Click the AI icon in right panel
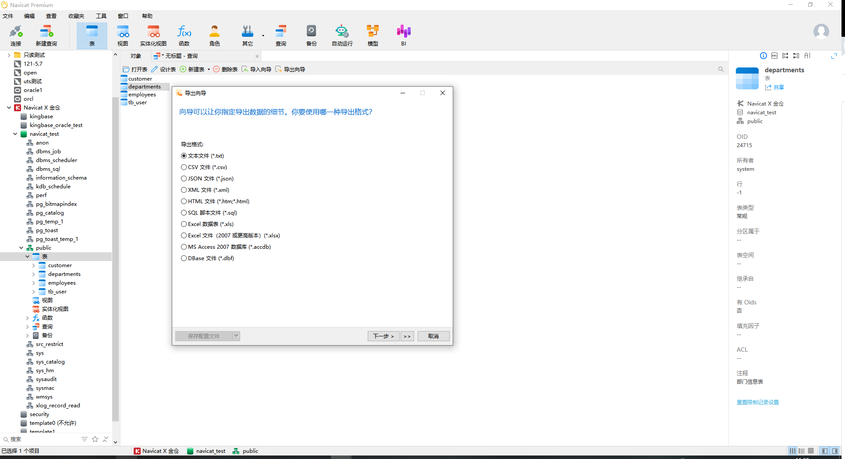This screenshot has height=459, width=845. coord(807,56)
